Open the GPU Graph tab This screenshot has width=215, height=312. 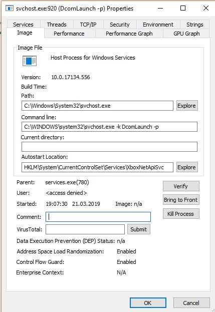click(x=186, y=34)
